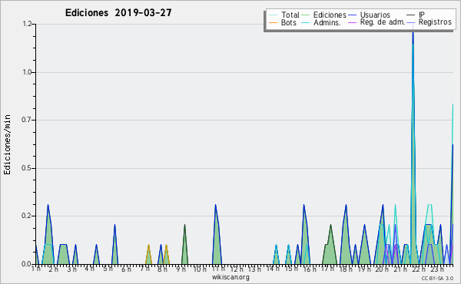Click the Registros legend label
The image size is (461, 284).
pos(435,22)
